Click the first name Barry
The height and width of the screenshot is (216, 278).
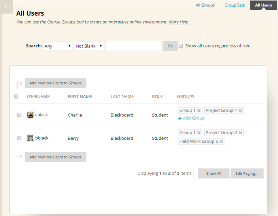(73, 138)
